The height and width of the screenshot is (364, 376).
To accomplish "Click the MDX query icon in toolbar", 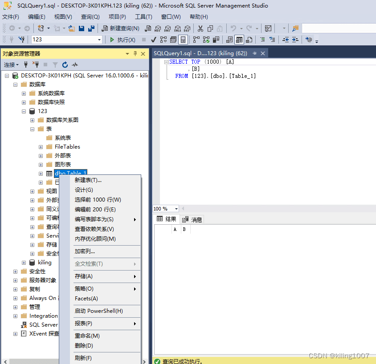I will tap(158, 28).
